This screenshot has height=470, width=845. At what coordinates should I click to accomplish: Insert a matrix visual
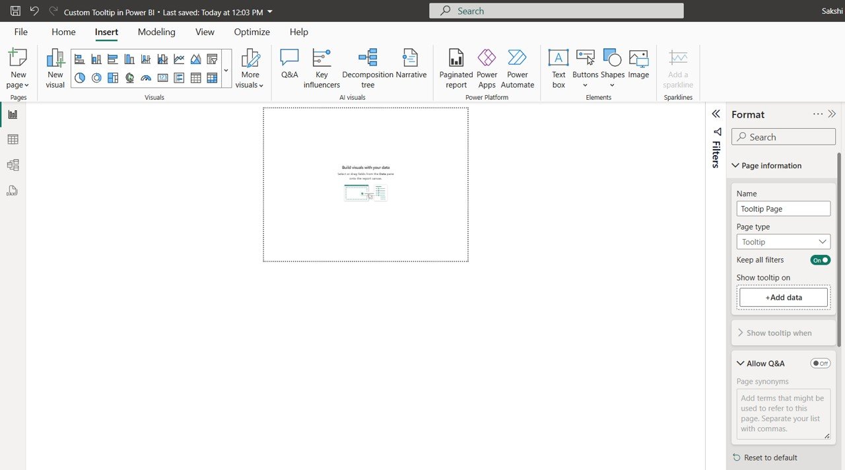click(212, 78)
